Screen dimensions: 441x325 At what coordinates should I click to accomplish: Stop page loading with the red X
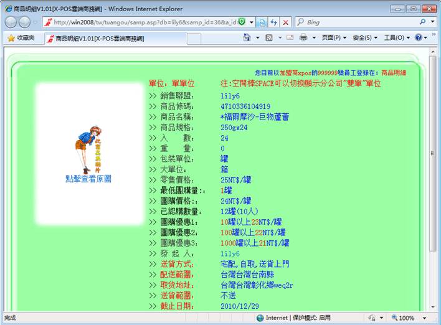tap(286, 22)
